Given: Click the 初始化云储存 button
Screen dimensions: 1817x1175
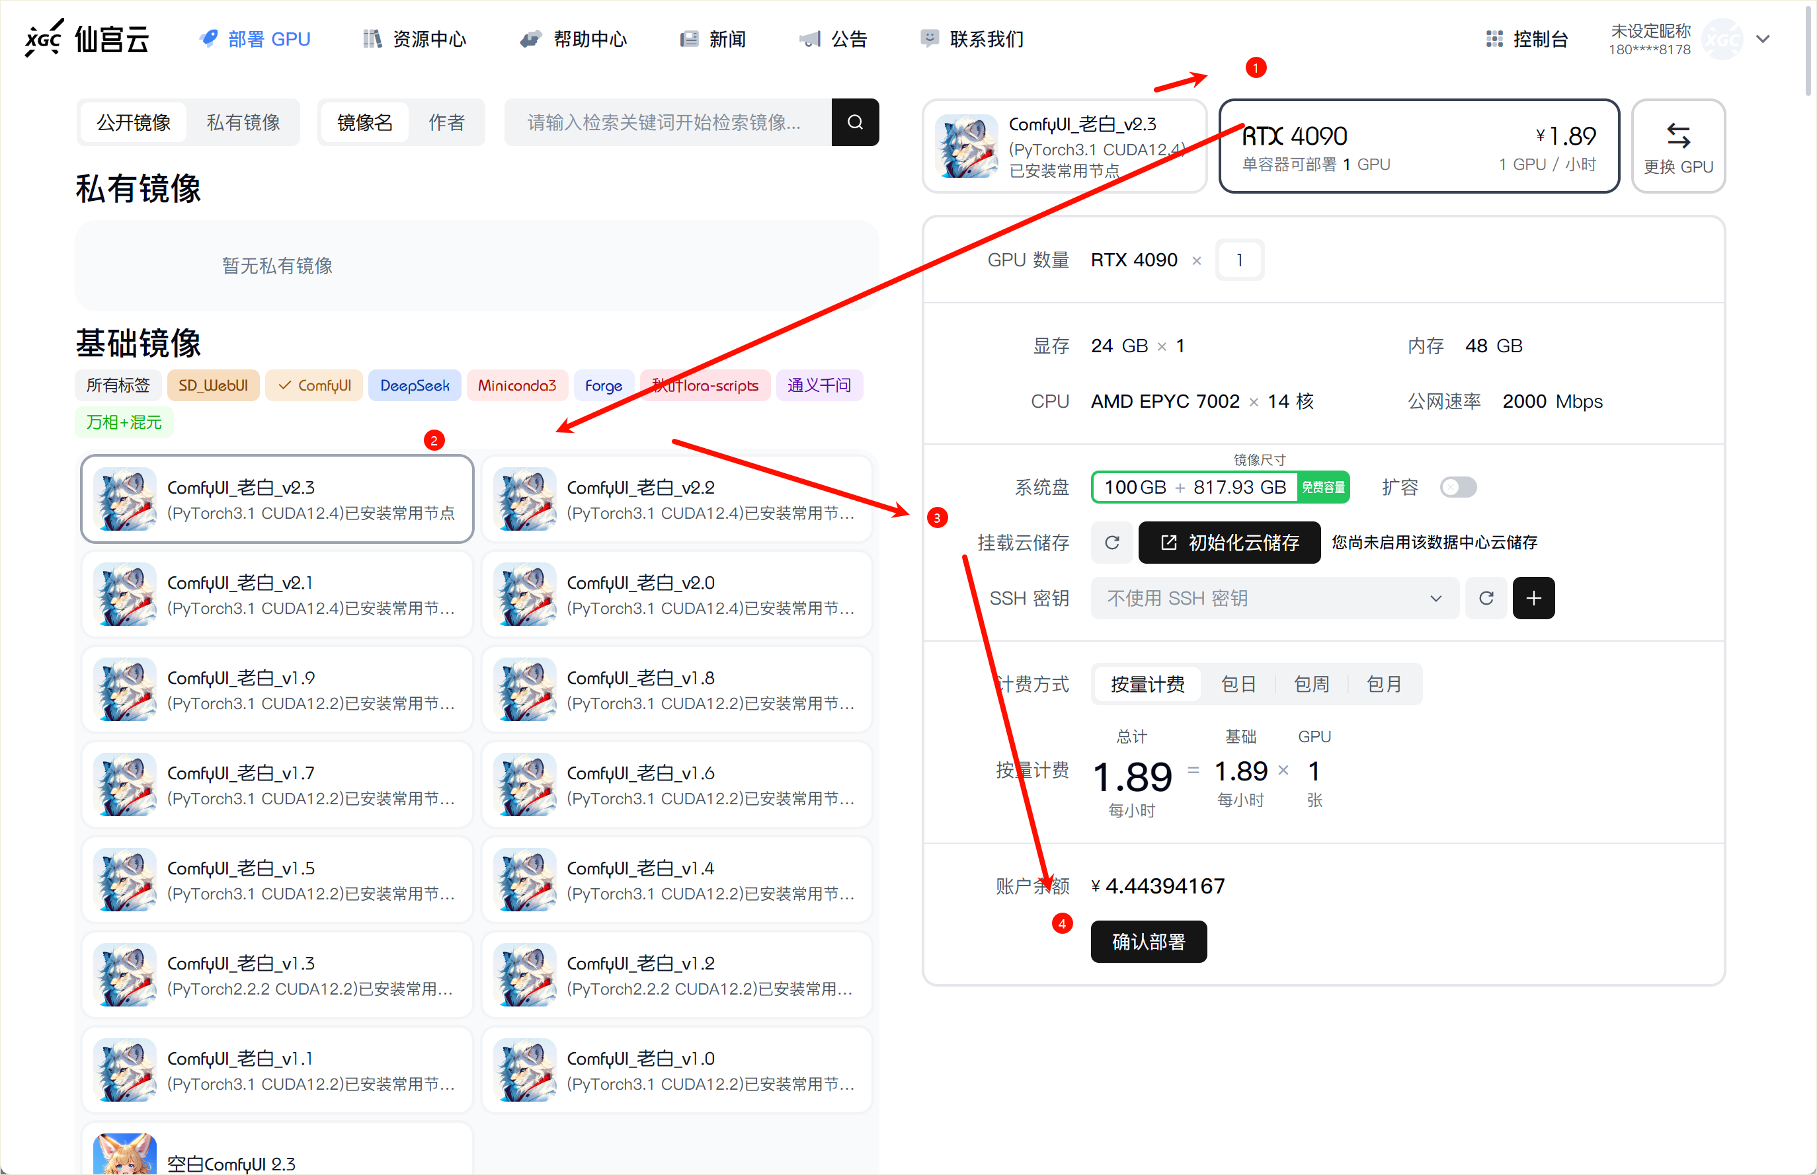Looking at the screenshot, I should [1229, 543].
